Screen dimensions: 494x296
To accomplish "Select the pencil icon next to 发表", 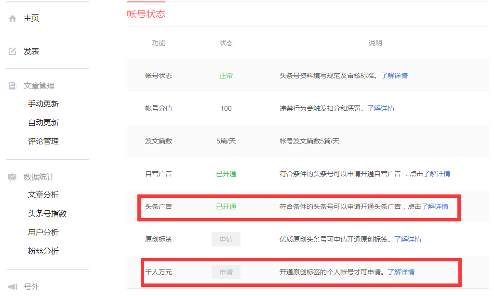I will [x=12, y=51].
